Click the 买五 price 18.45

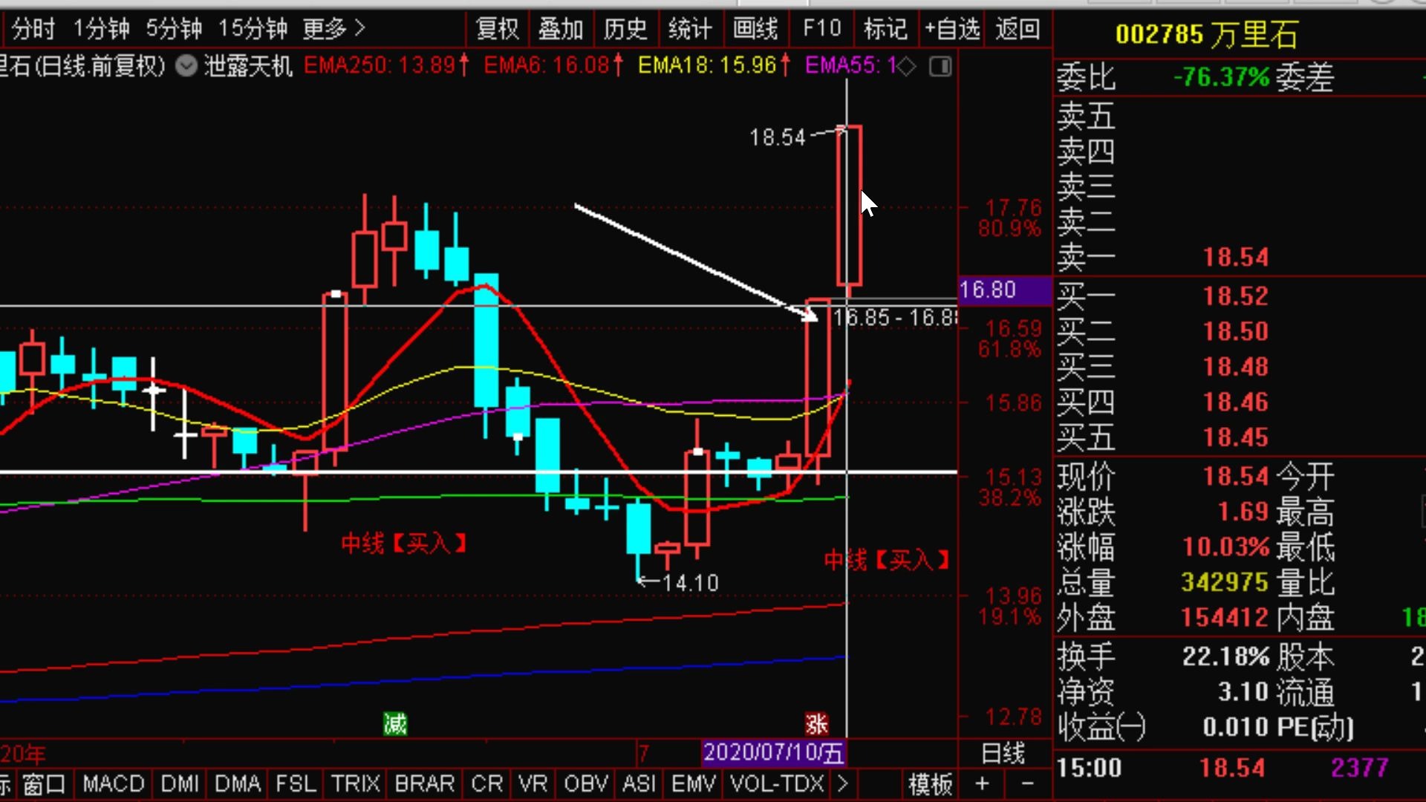[x=1236, y=437]
